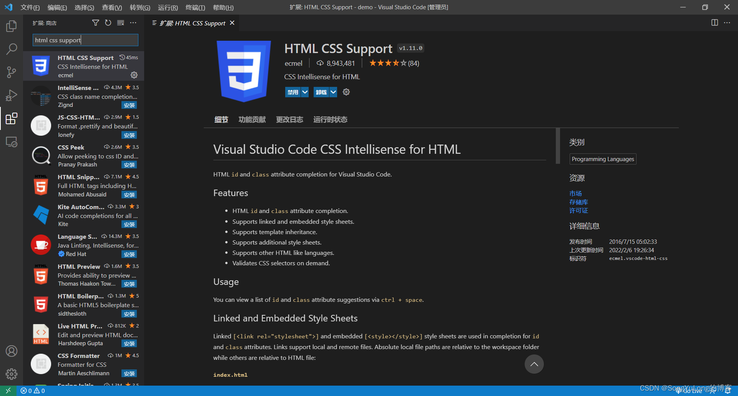Open the Explorer view in activity bar
The height and width of the screenshot is (396, 738).
pos(12,26)
